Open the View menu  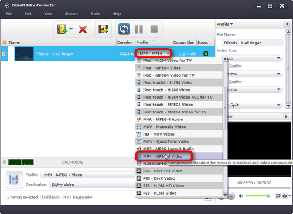pyautogui.click(x=48, y=13)
